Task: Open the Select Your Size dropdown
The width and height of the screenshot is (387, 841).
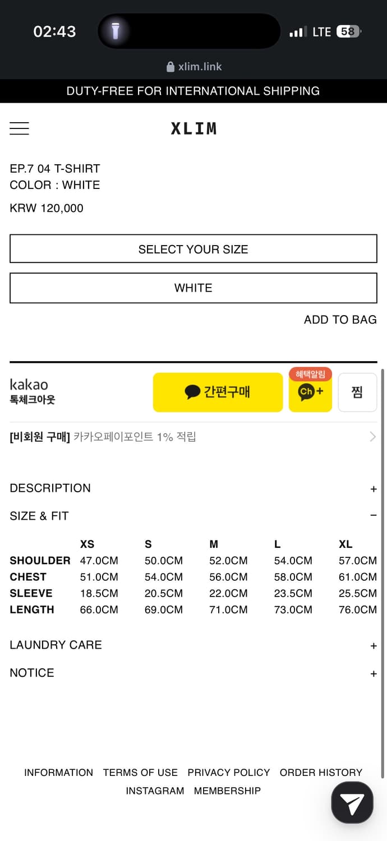Action: click(x=193, y=249)
